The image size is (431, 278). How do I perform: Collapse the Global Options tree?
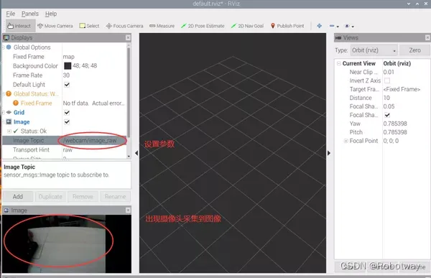[x=4, y=47]
